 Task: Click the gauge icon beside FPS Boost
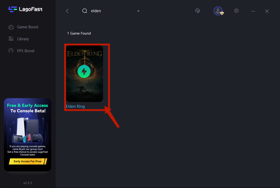(x=11, y=51)
